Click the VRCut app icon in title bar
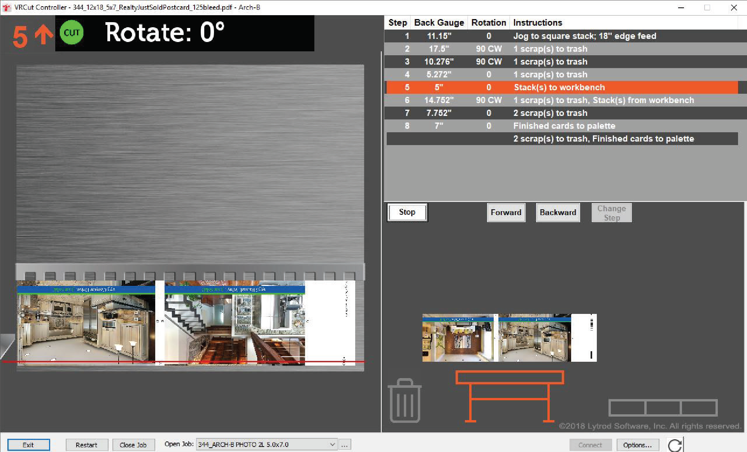 point(7,7)
